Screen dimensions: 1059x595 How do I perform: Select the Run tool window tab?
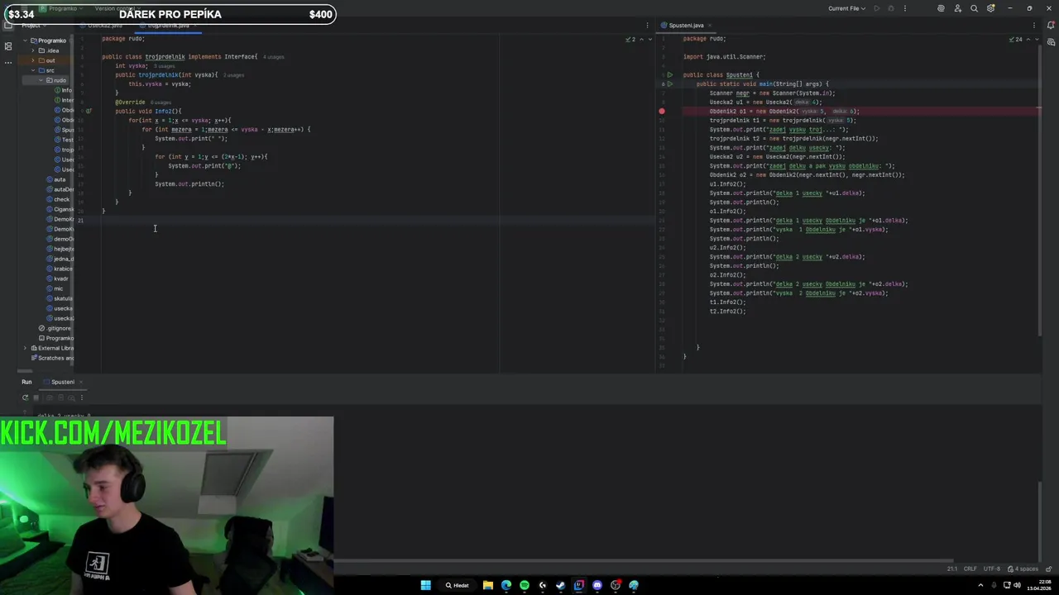tap(26, 382)
